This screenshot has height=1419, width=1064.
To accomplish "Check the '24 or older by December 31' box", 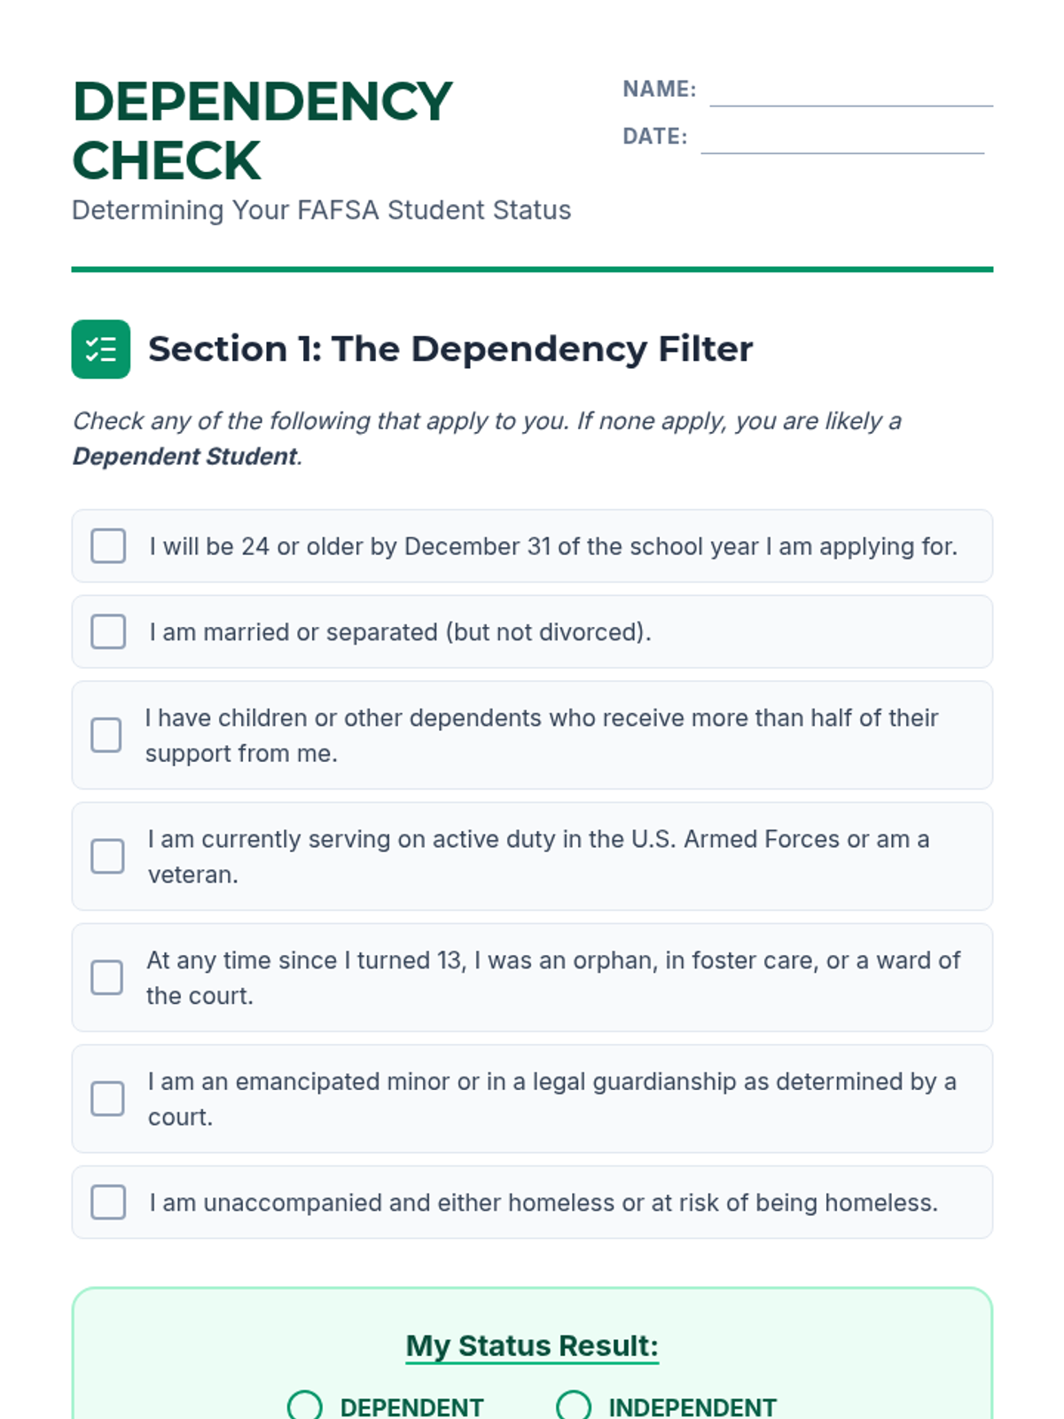I will click(108, 546).
